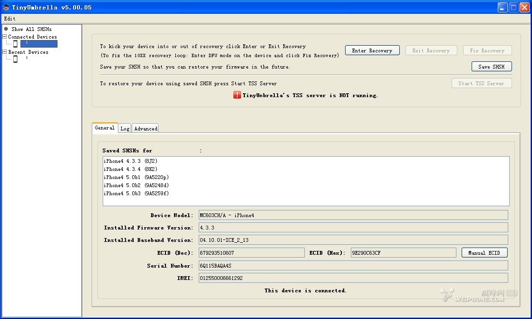Select iPhone4 5.0b3 (9A5259f) SHSH entry
The height and width of the screenshot is (319, 532).
(x=136, y=194)
